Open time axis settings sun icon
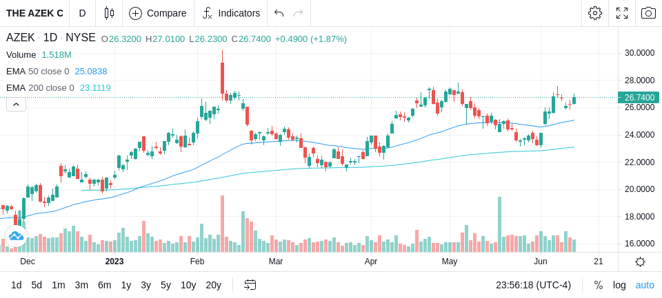The width and height of the screenshot is (662, 298). (x=640, y=262)
